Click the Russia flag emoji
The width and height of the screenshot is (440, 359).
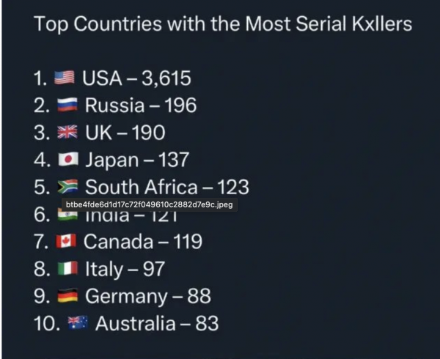click(x=67, y=105)
